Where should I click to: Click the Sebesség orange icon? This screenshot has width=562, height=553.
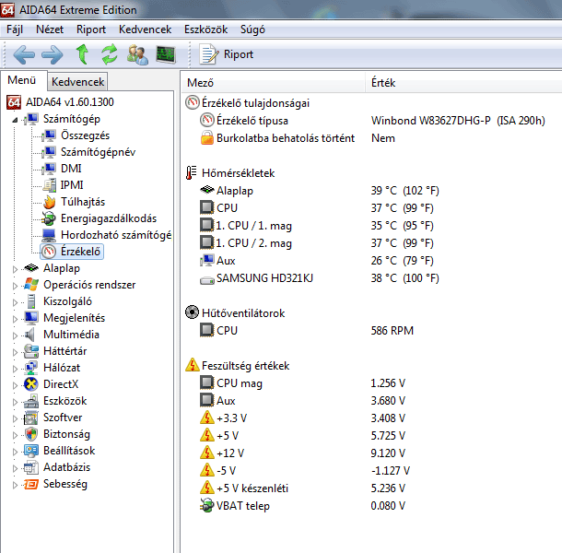[x=31, y=484]
